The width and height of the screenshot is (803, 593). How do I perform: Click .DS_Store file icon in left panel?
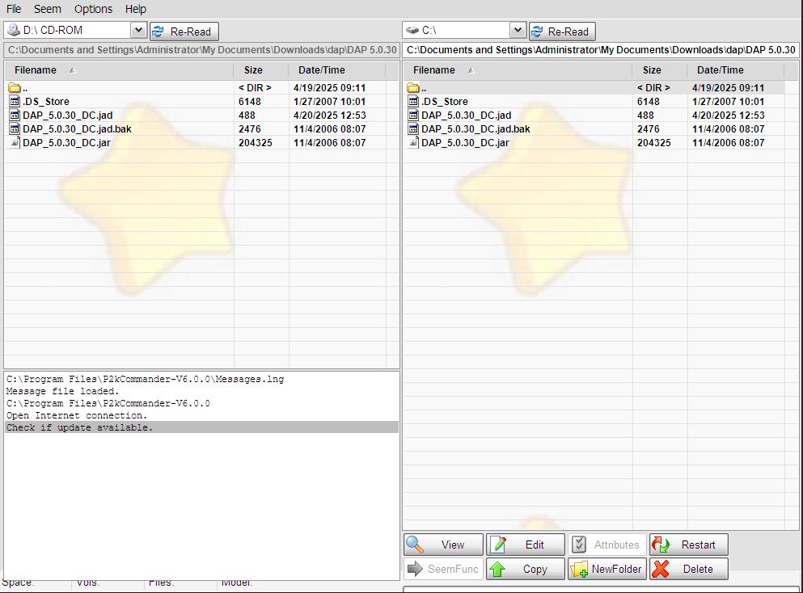click(x=15, y=101)
